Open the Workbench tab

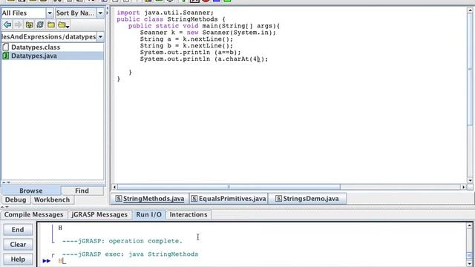52,200
